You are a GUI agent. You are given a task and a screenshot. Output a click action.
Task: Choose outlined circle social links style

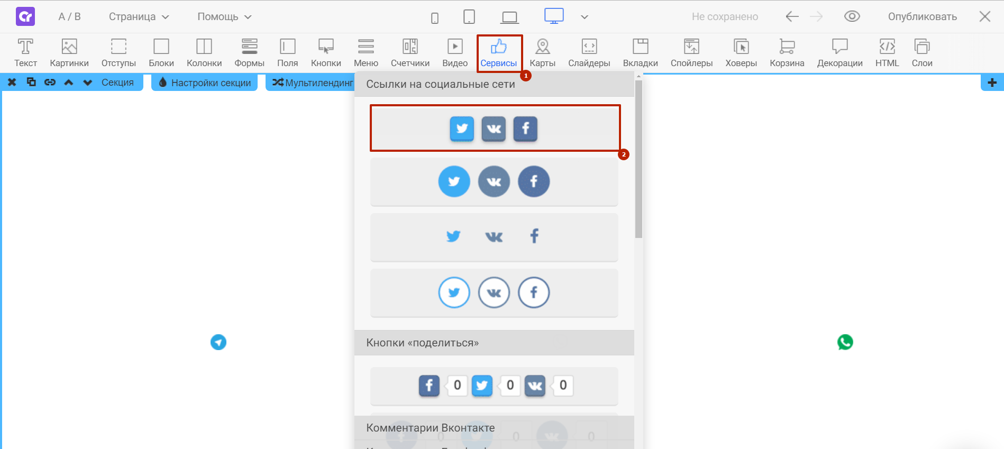[494, 293]
